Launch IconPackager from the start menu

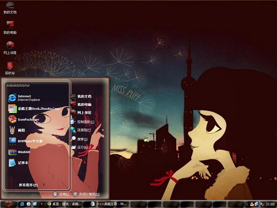[x=23, y=120]
